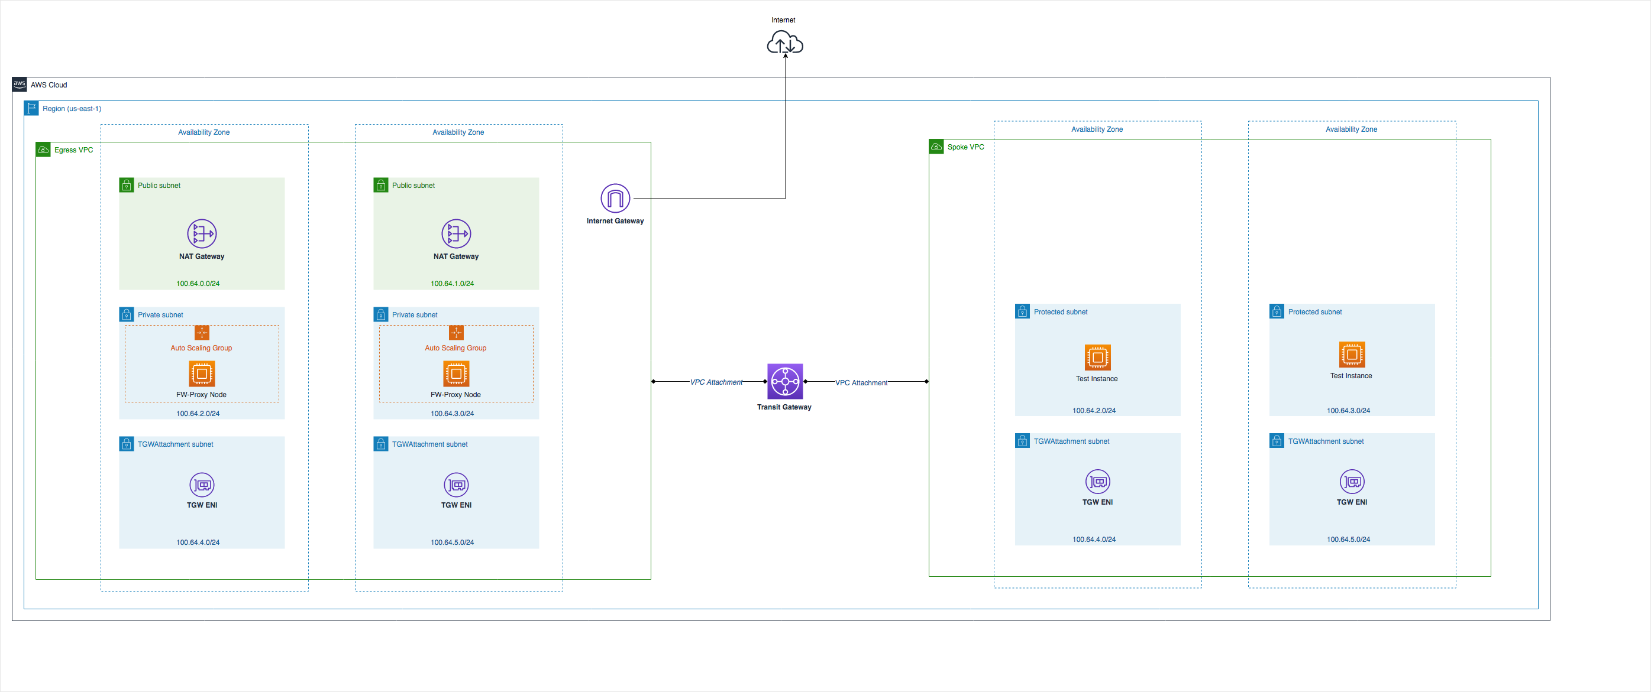Click Auto Scaling Group icon in 100.64.3.0/24 subnet

tap(455, 332)
